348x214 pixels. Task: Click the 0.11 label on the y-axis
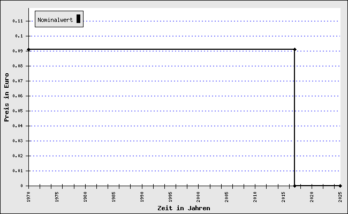[19, 21]
